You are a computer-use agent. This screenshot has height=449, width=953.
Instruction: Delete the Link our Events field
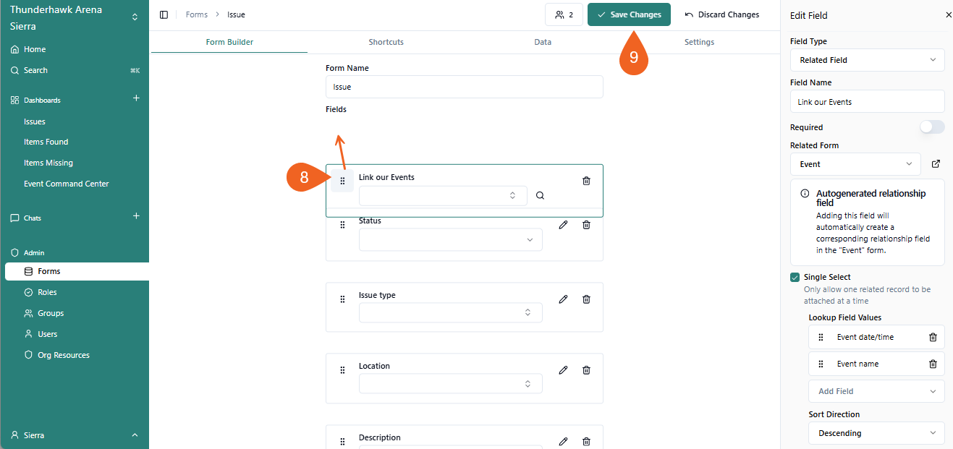point(586,181)
